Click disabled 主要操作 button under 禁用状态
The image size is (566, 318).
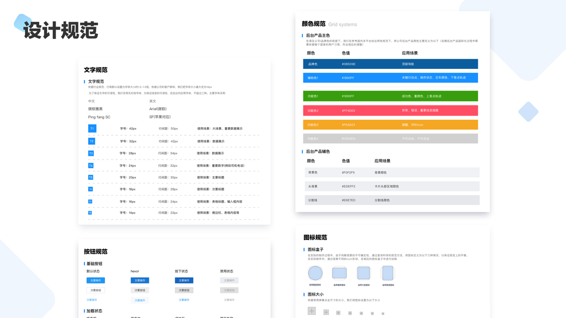(x=229, y=280)
